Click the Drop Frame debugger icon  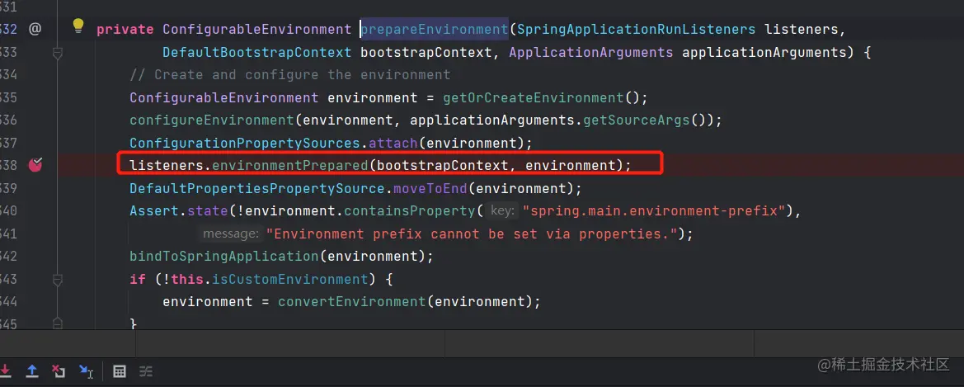[59, 370]
